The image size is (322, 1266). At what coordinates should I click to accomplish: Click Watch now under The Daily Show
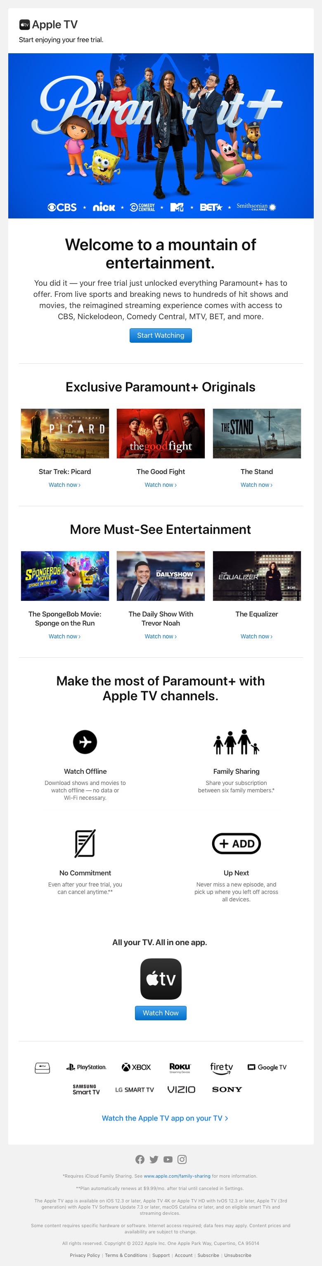click(161, 636)
